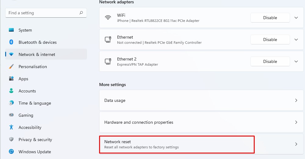
Task: Open the System settings category
Action: tap(46, 30)
